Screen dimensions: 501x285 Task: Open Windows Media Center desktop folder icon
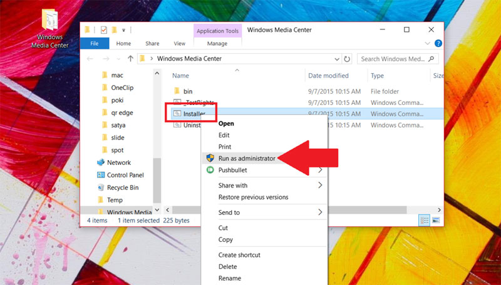50,28
